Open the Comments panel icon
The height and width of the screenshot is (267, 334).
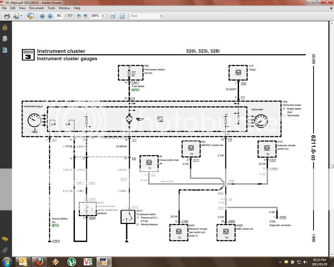tap(5, 239)
